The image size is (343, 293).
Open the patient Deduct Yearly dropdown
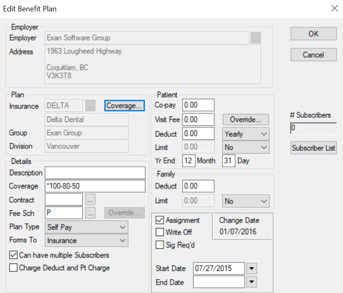[246, 134]
